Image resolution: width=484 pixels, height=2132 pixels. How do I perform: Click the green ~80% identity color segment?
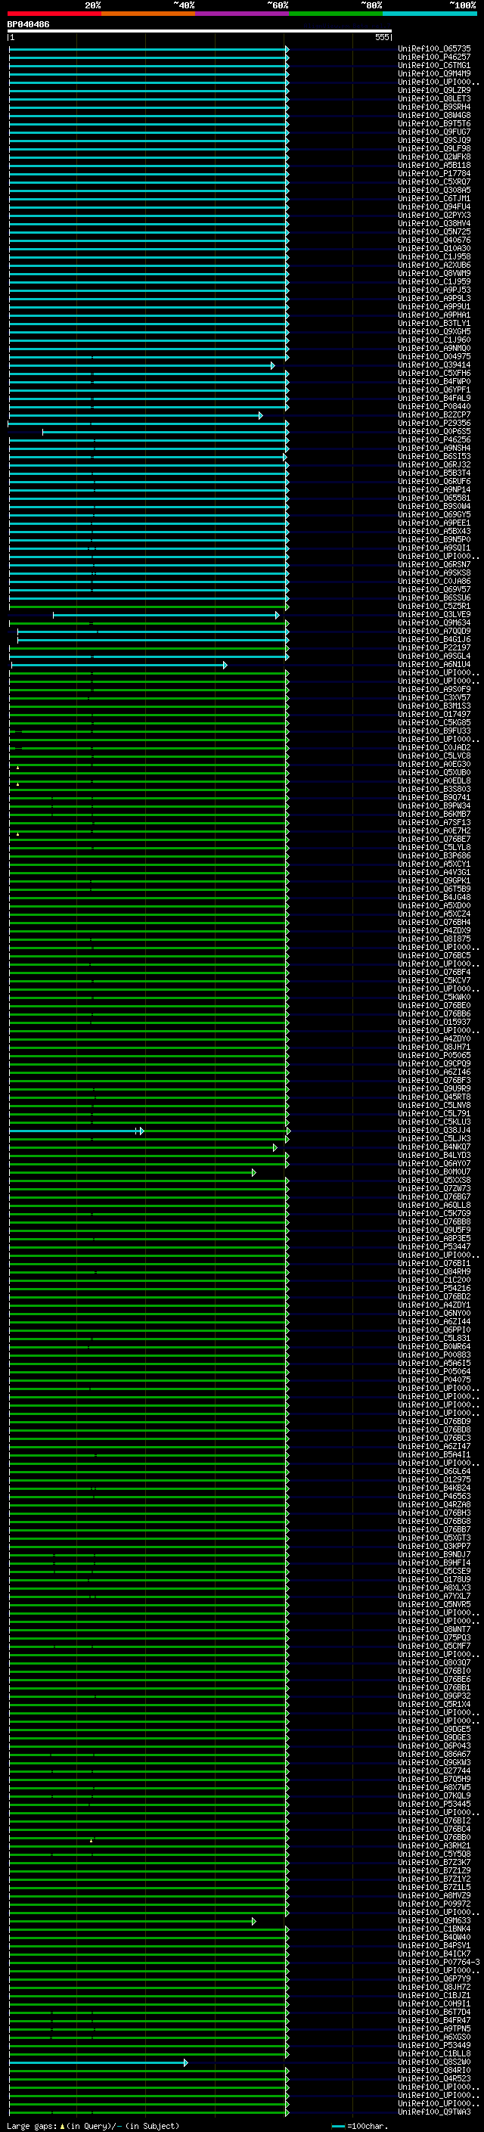(336, 14)
